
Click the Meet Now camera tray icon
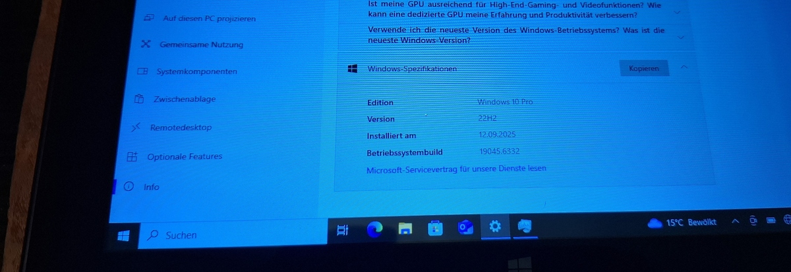click(753, 221)
